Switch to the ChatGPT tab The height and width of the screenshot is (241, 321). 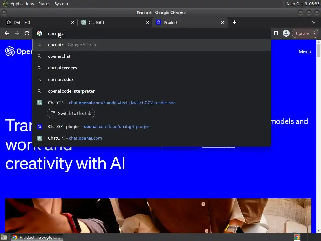click(x=115, y=22)
